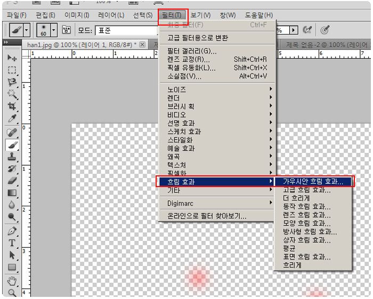Open the 모드 표준 blend mode dropdown
This screenshot has width=373, height=299.
click(127, 30)
